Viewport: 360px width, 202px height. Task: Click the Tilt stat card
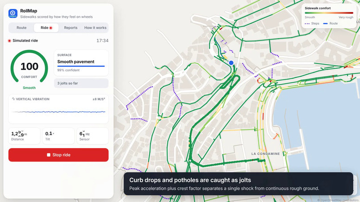click(59, 136)
